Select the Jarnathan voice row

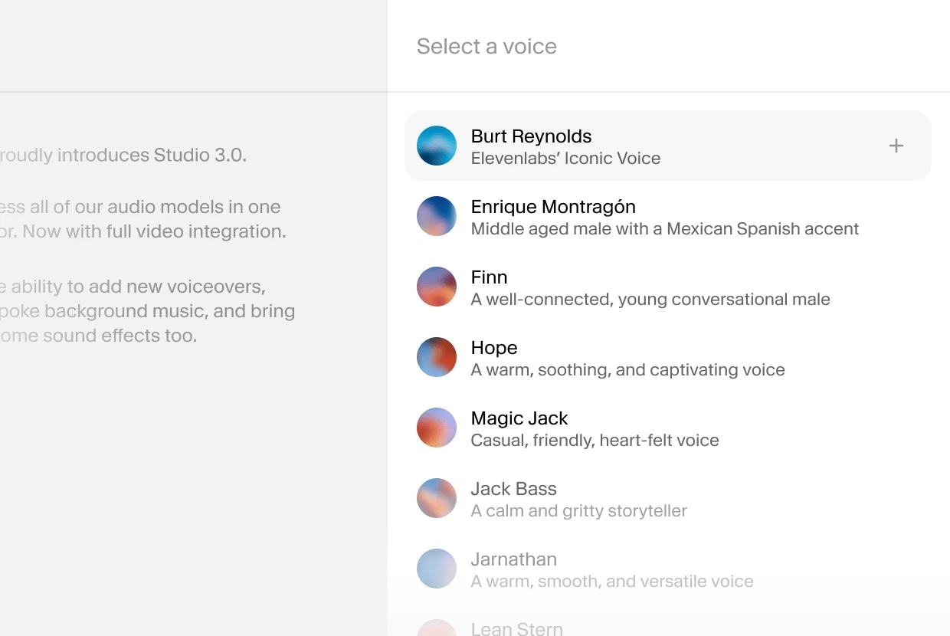click(611, 569)
